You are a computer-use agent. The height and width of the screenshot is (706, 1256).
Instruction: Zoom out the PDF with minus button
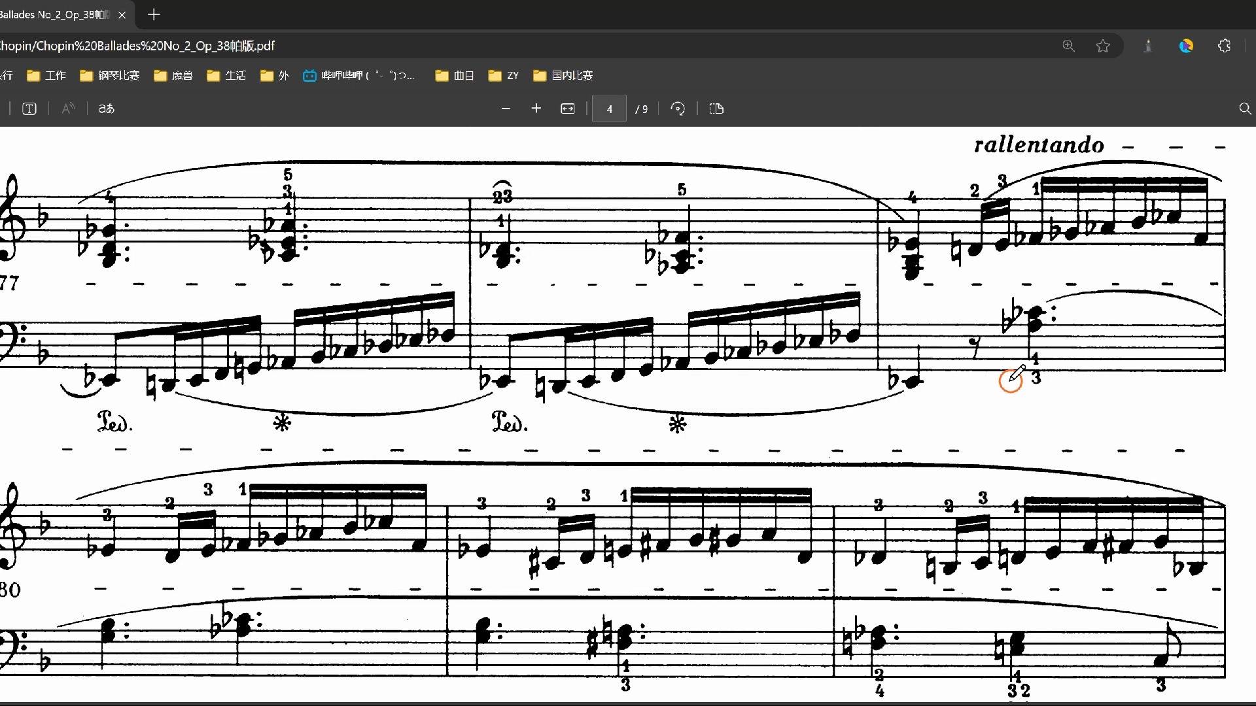[506, 109]
